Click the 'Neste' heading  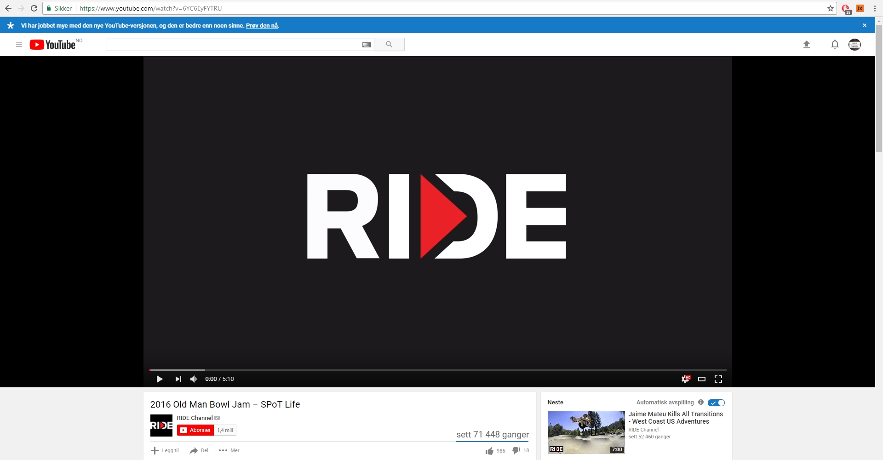555,402
